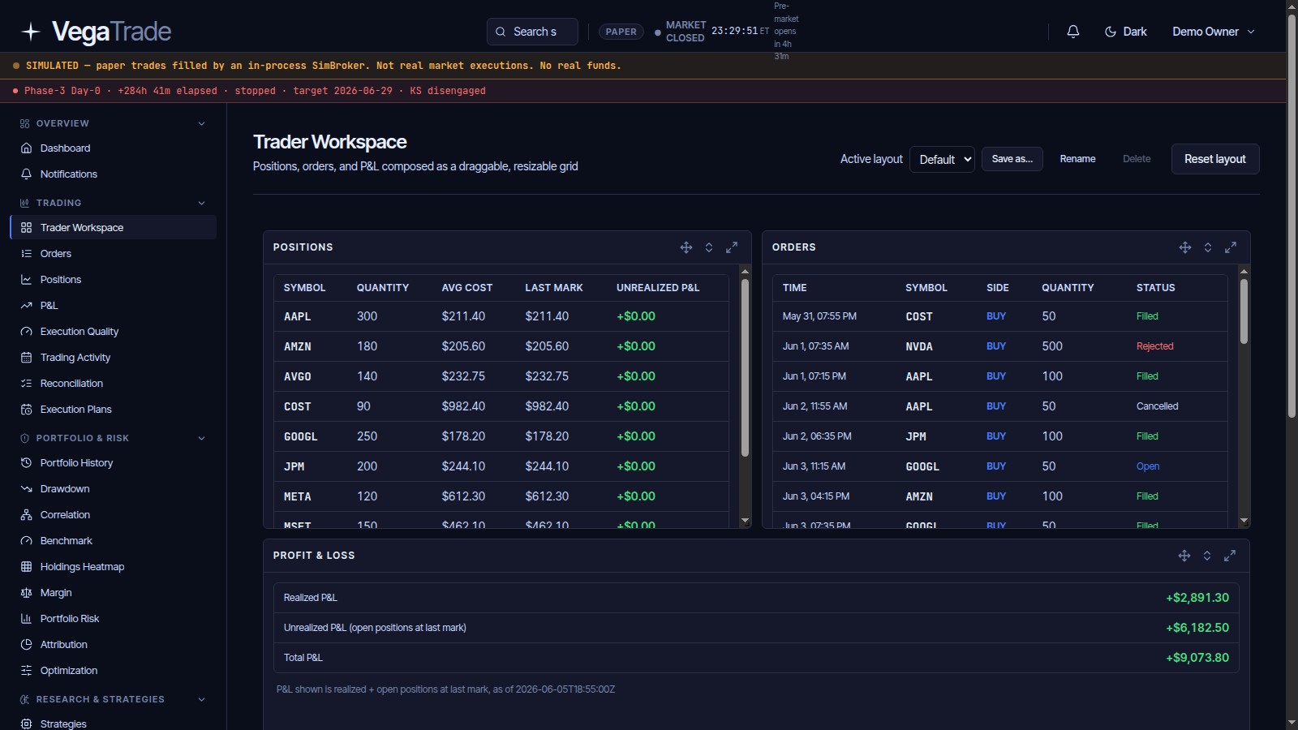Maximize the Profit & Loss panel
1298x730 pixels.
1230,556
